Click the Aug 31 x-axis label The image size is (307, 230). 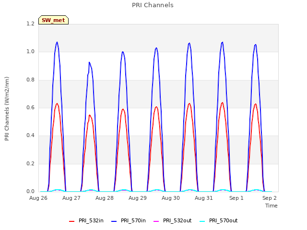click(204, 198)
